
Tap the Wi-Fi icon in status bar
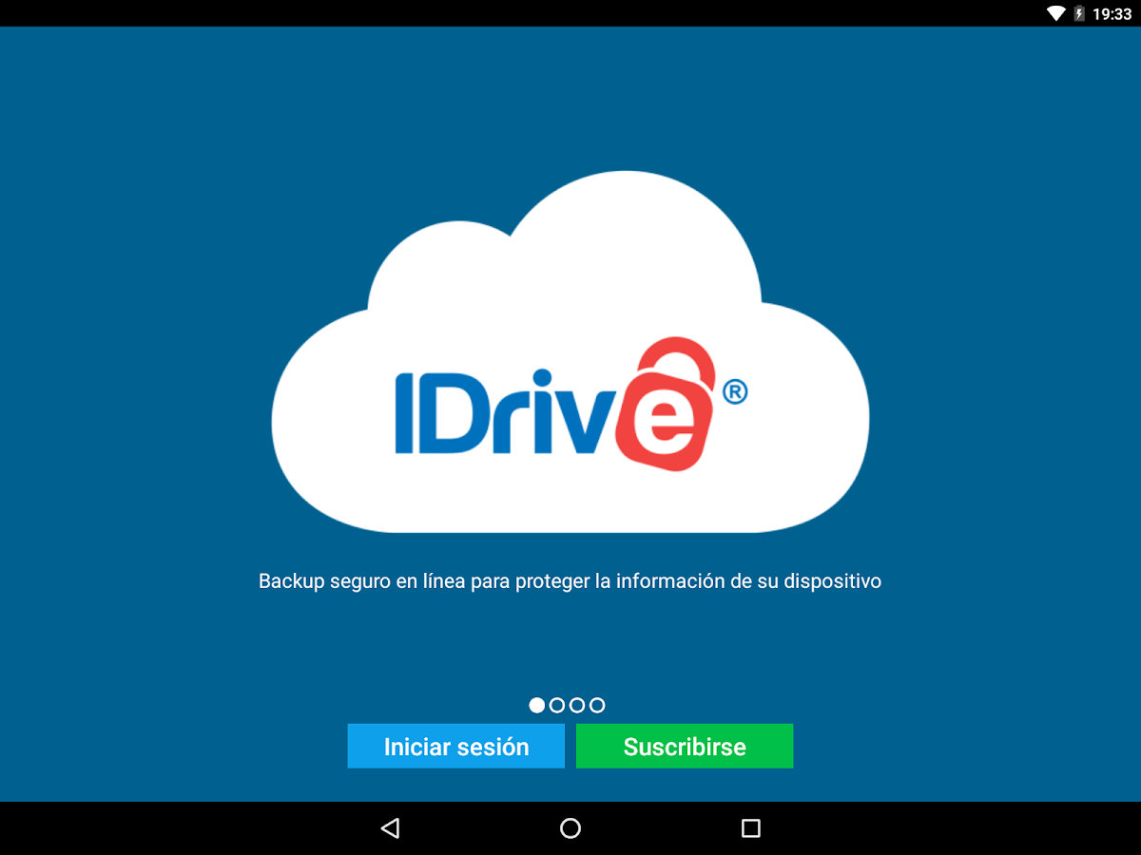[x=1057, y=13]
